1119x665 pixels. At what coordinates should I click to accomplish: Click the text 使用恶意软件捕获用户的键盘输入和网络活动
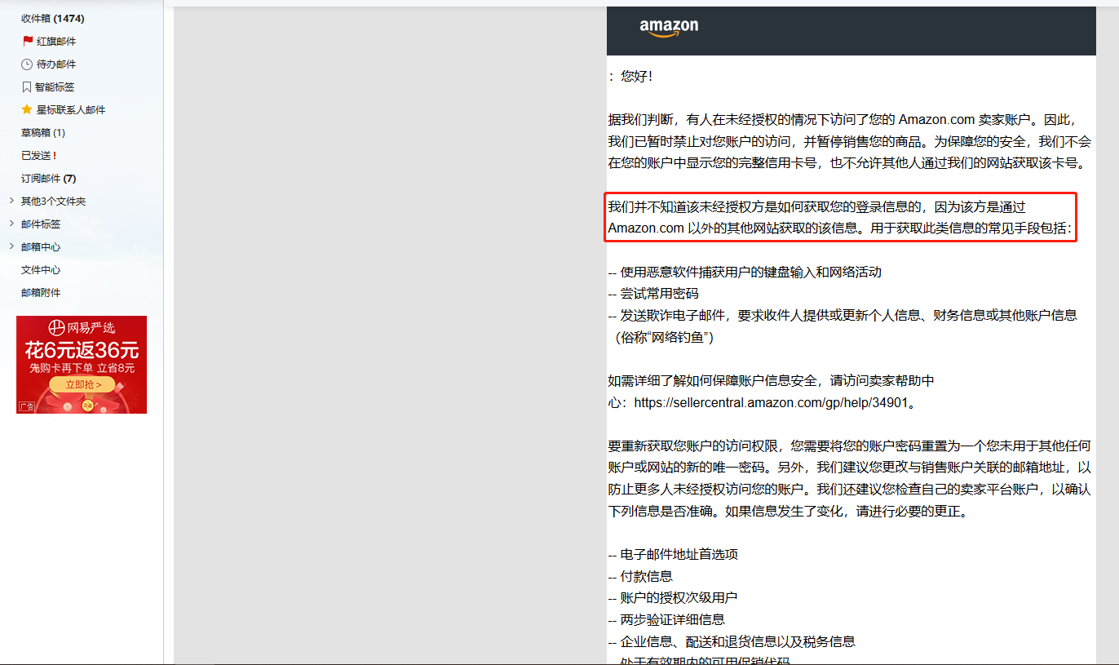(751, 272)
